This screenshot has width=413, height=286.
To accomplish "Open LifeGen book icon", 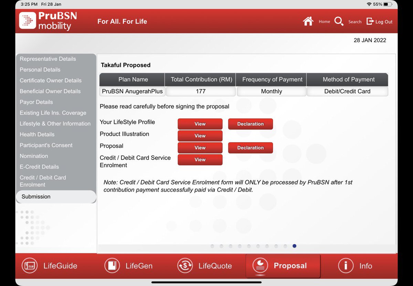I will (x=112, y=266).
